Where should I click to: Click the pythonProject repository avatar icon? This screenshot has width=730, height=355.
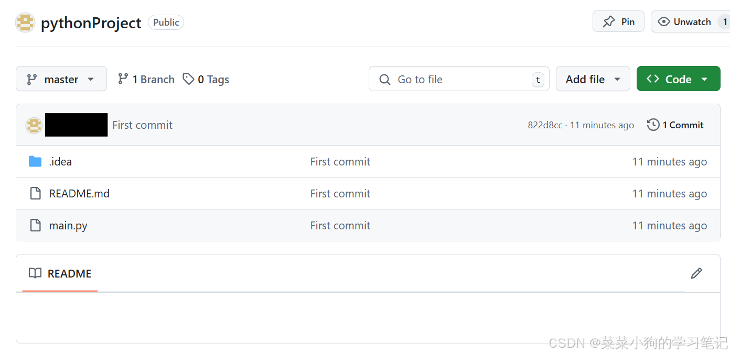pos(25,23)
